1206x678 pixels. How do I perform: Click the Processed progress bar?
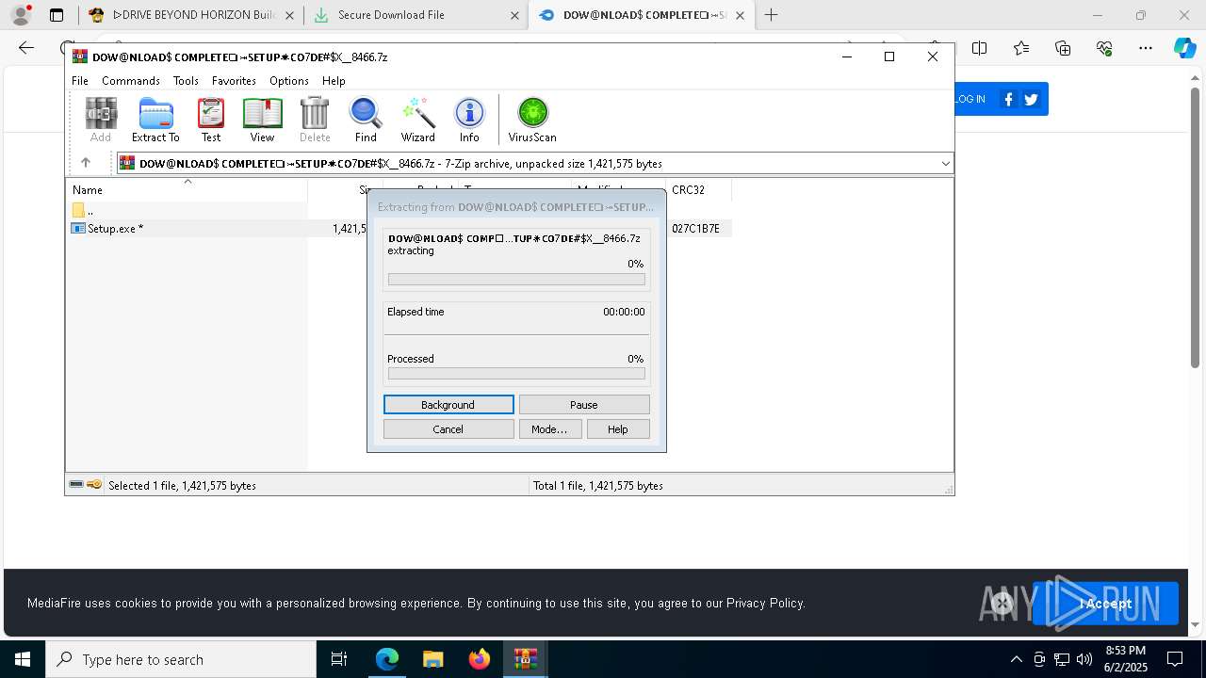pyautogui.click(x=516, y=374)
